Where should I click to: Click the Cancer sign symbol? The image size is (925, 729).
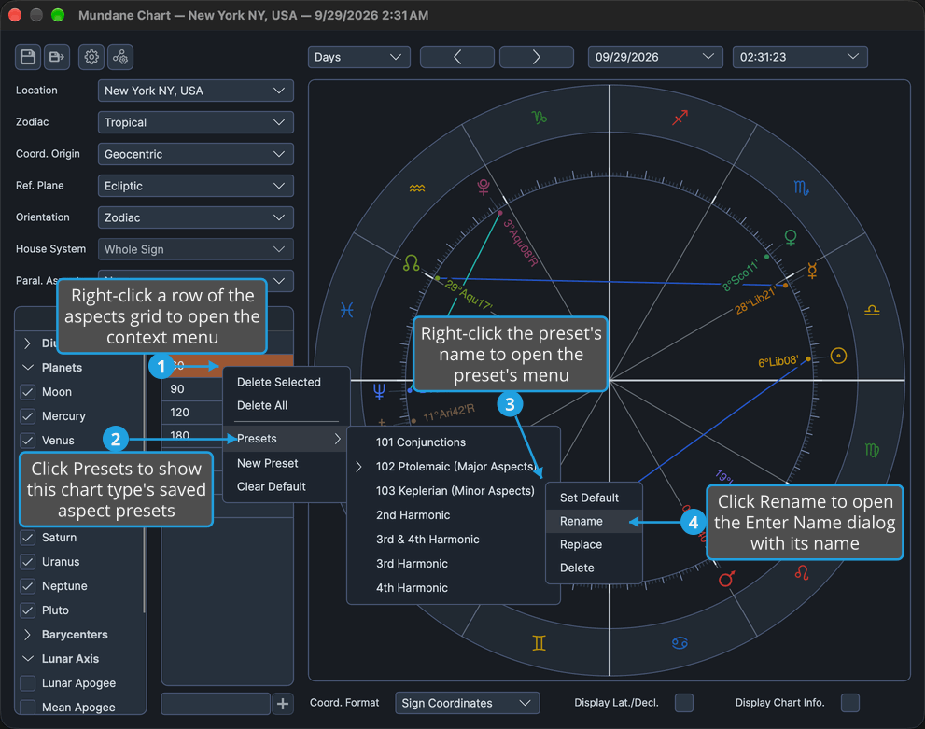pyautogui.click(x=680, y=643)
